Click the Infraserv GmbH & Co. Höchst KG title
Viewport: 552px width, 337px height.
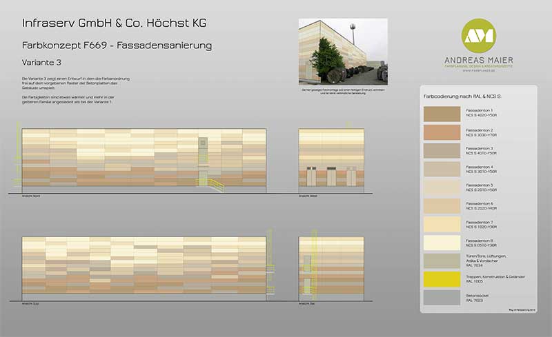tap(114, 24)
